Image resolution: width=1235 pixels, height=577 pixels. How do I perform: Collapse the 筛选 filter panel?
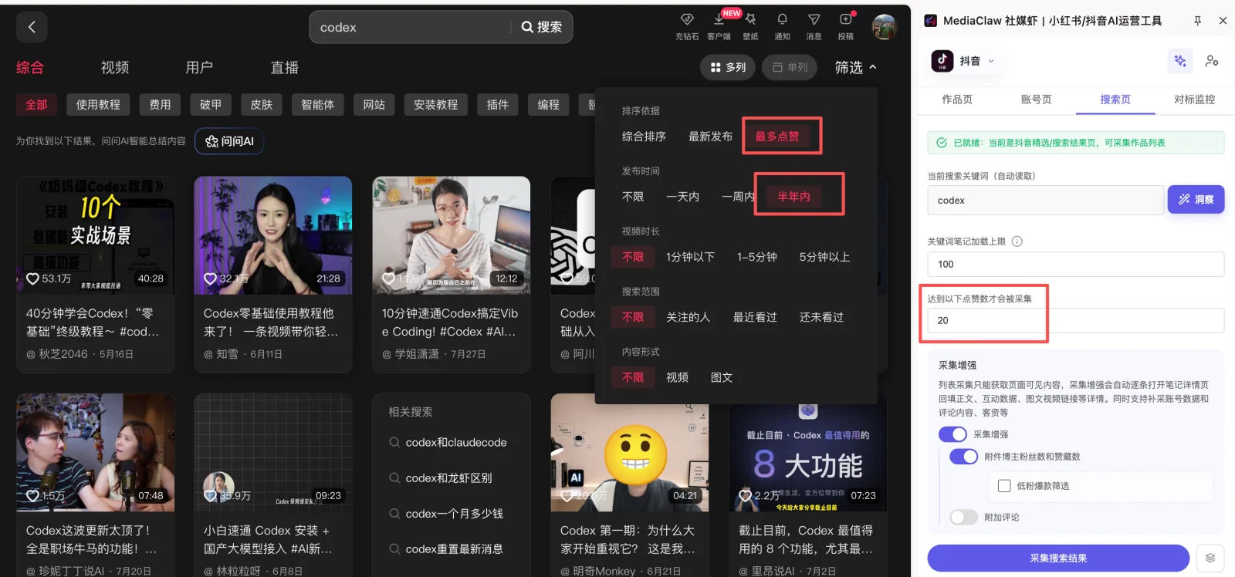[x=856, y=67]
